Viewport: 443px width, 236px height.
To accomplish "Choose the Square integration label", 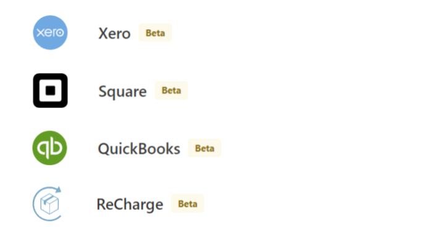I will [122, 92].
